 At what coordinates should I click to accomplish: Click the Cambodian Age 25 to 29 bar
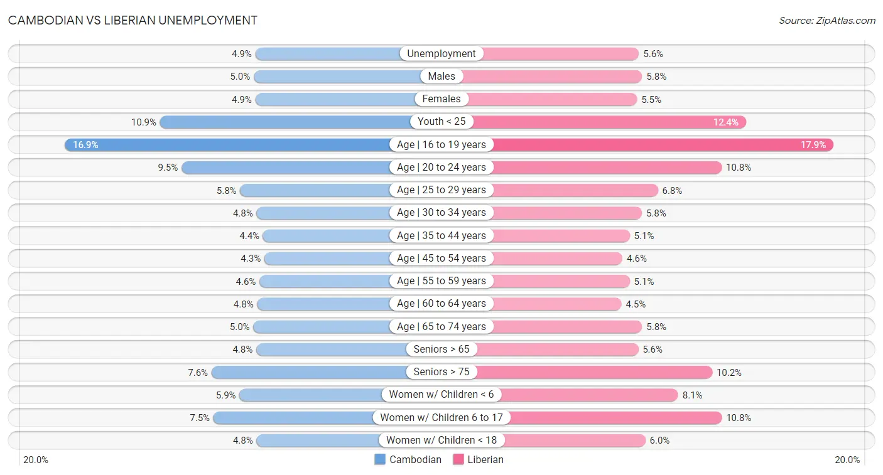pyautogui.click(x=314, y=190)
